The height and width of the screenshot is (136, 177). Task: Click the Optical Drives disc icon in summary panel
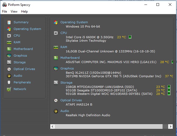click(x=56, y=100)
